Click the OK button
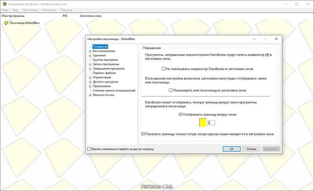Screen dimensions: 314x191 click(x=232, y=149)
